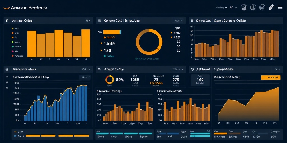Click the grid icon left of Amacon of otails
Viewport: 287px width, 143px height.
7,69
